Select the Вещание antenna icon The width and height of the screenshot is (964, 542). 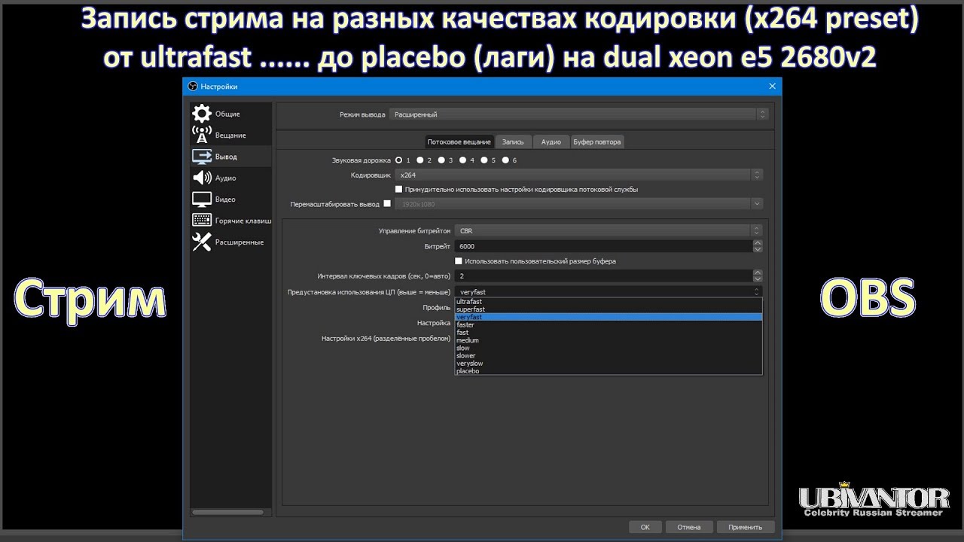202,135
